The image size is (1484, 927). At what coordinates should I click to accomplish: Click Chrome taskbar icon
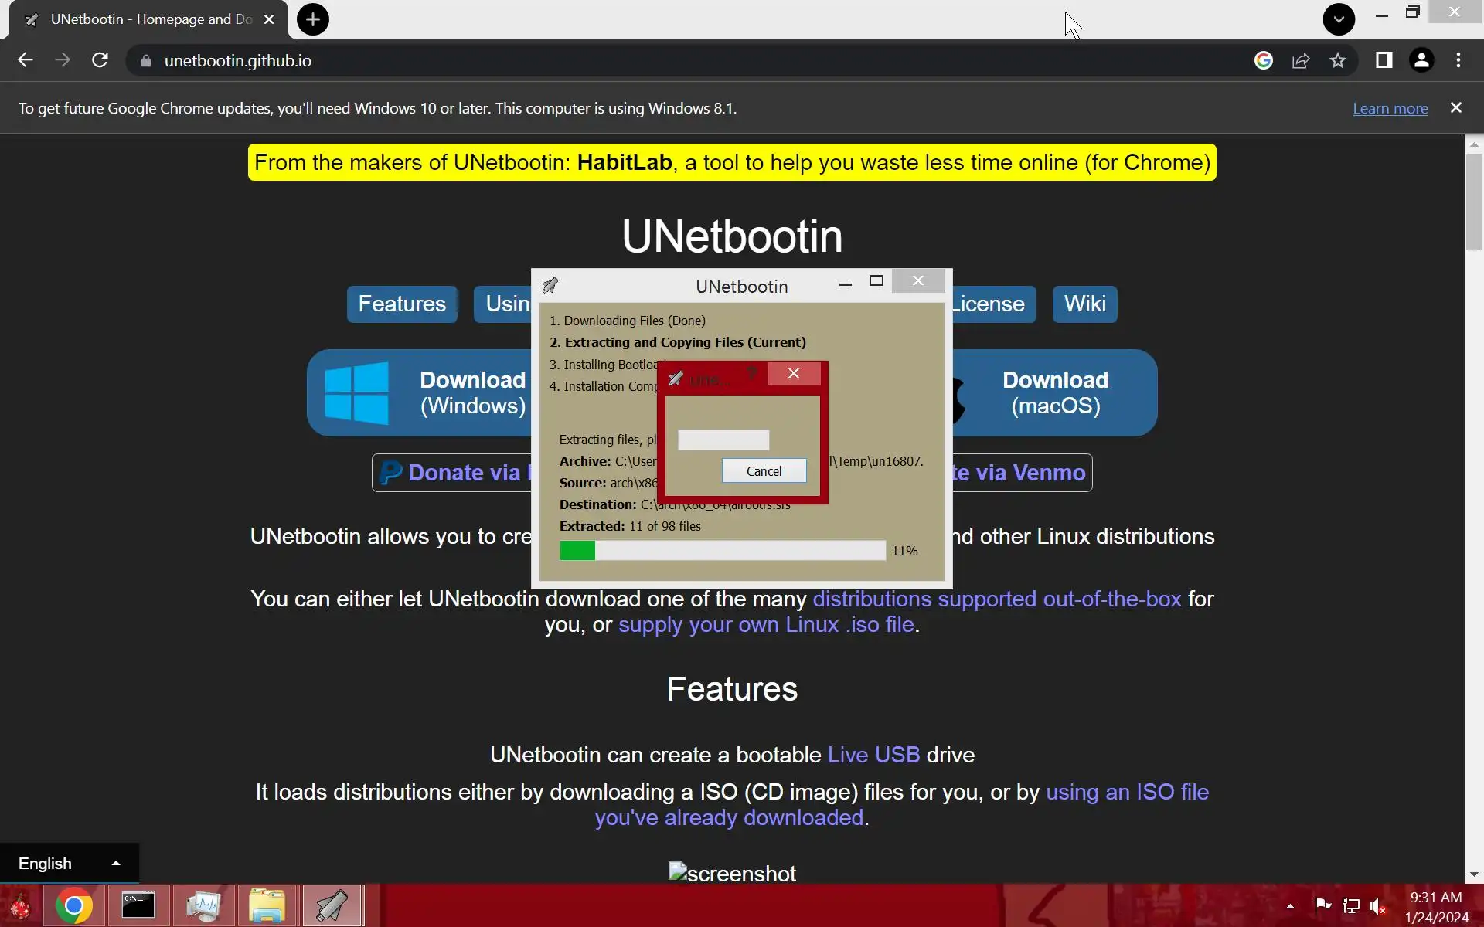[73, 905]
